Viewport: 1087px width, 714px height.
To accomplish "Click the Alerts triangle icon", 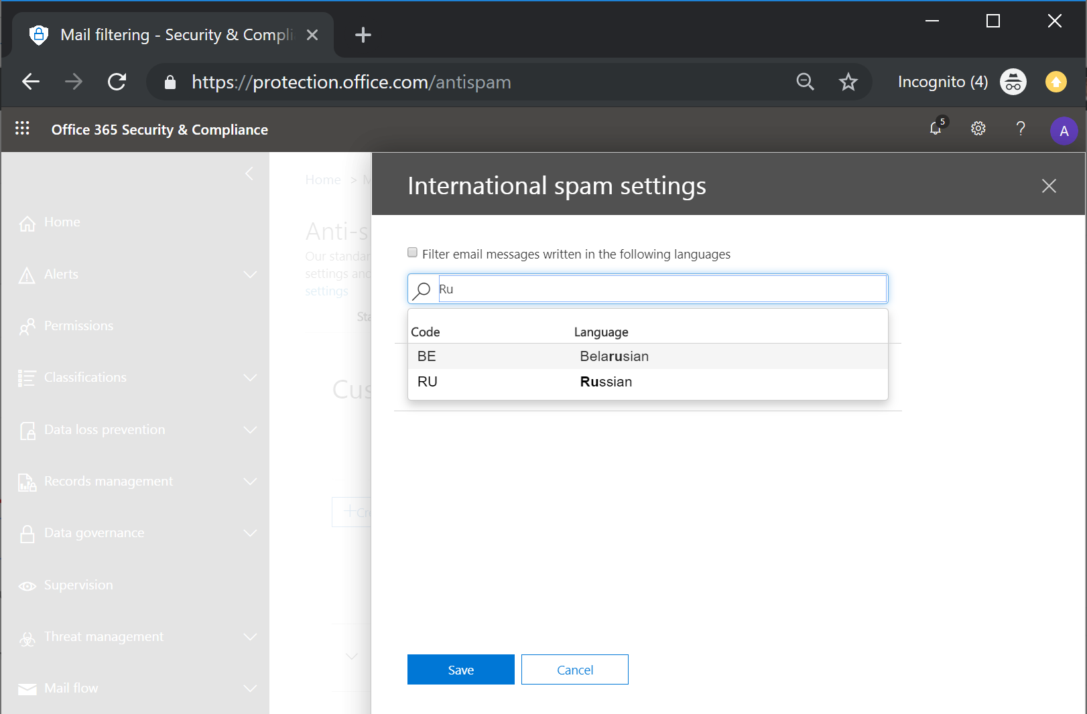I will [27, 275].
